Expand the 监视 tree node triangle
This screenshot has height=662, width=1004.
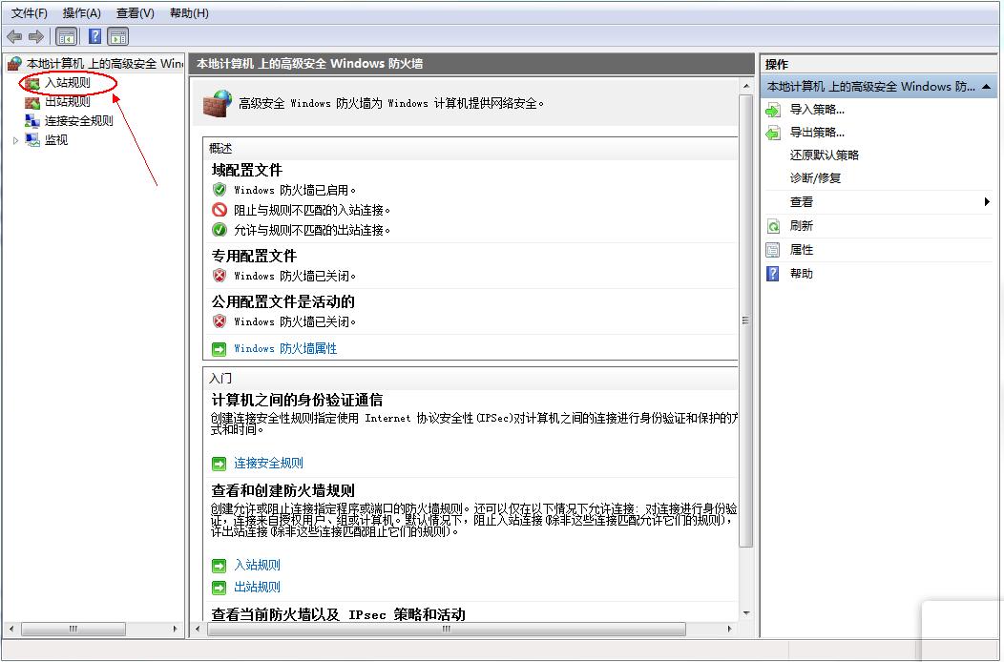tap(15, 140)
